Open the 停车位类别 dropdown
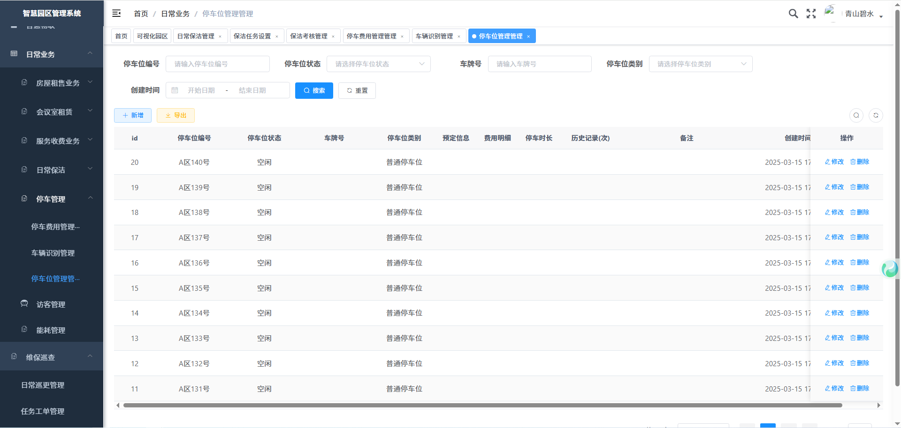The image size is (901, 428). [x=700, y=64]
